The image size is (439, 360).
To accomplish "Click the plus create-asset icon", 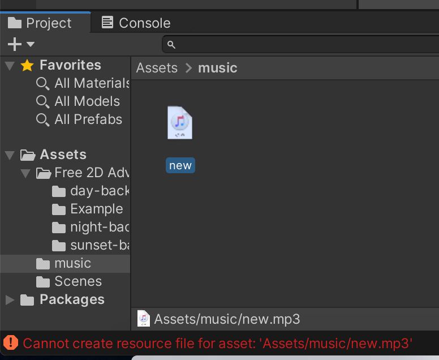I will tap(15, 44).
